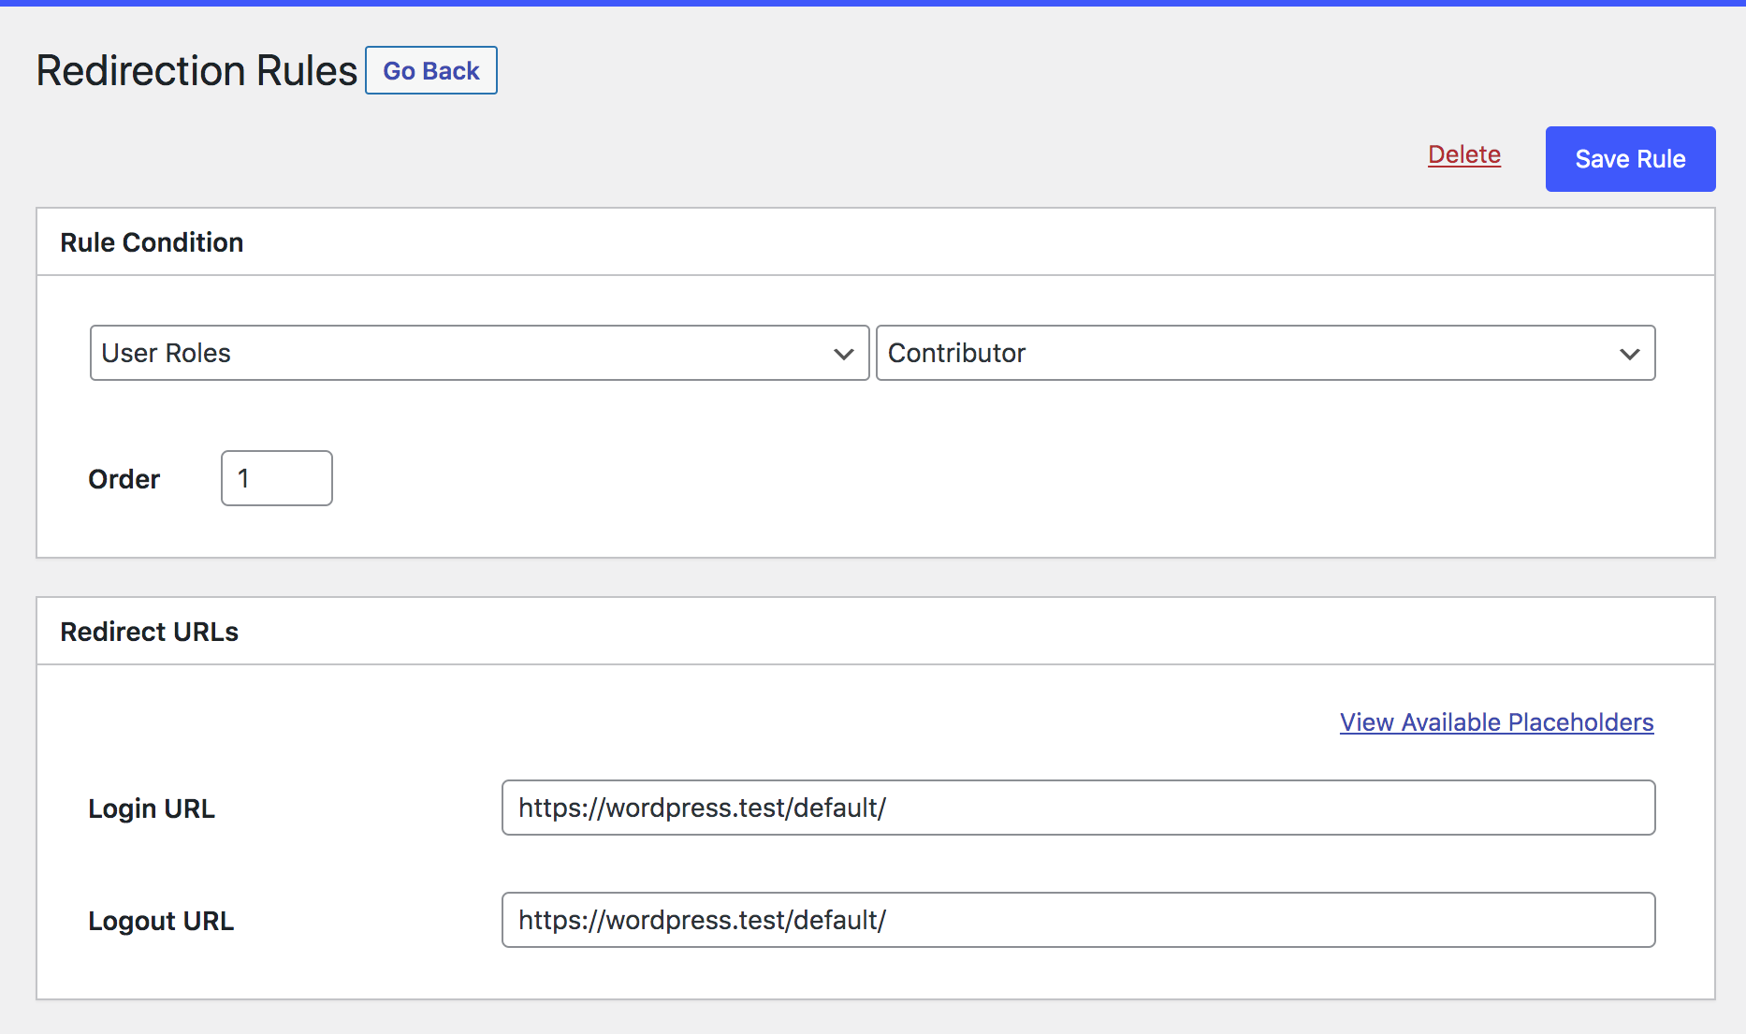
Task: Click the Rule Condition section header
Action: tap(152, 241)
